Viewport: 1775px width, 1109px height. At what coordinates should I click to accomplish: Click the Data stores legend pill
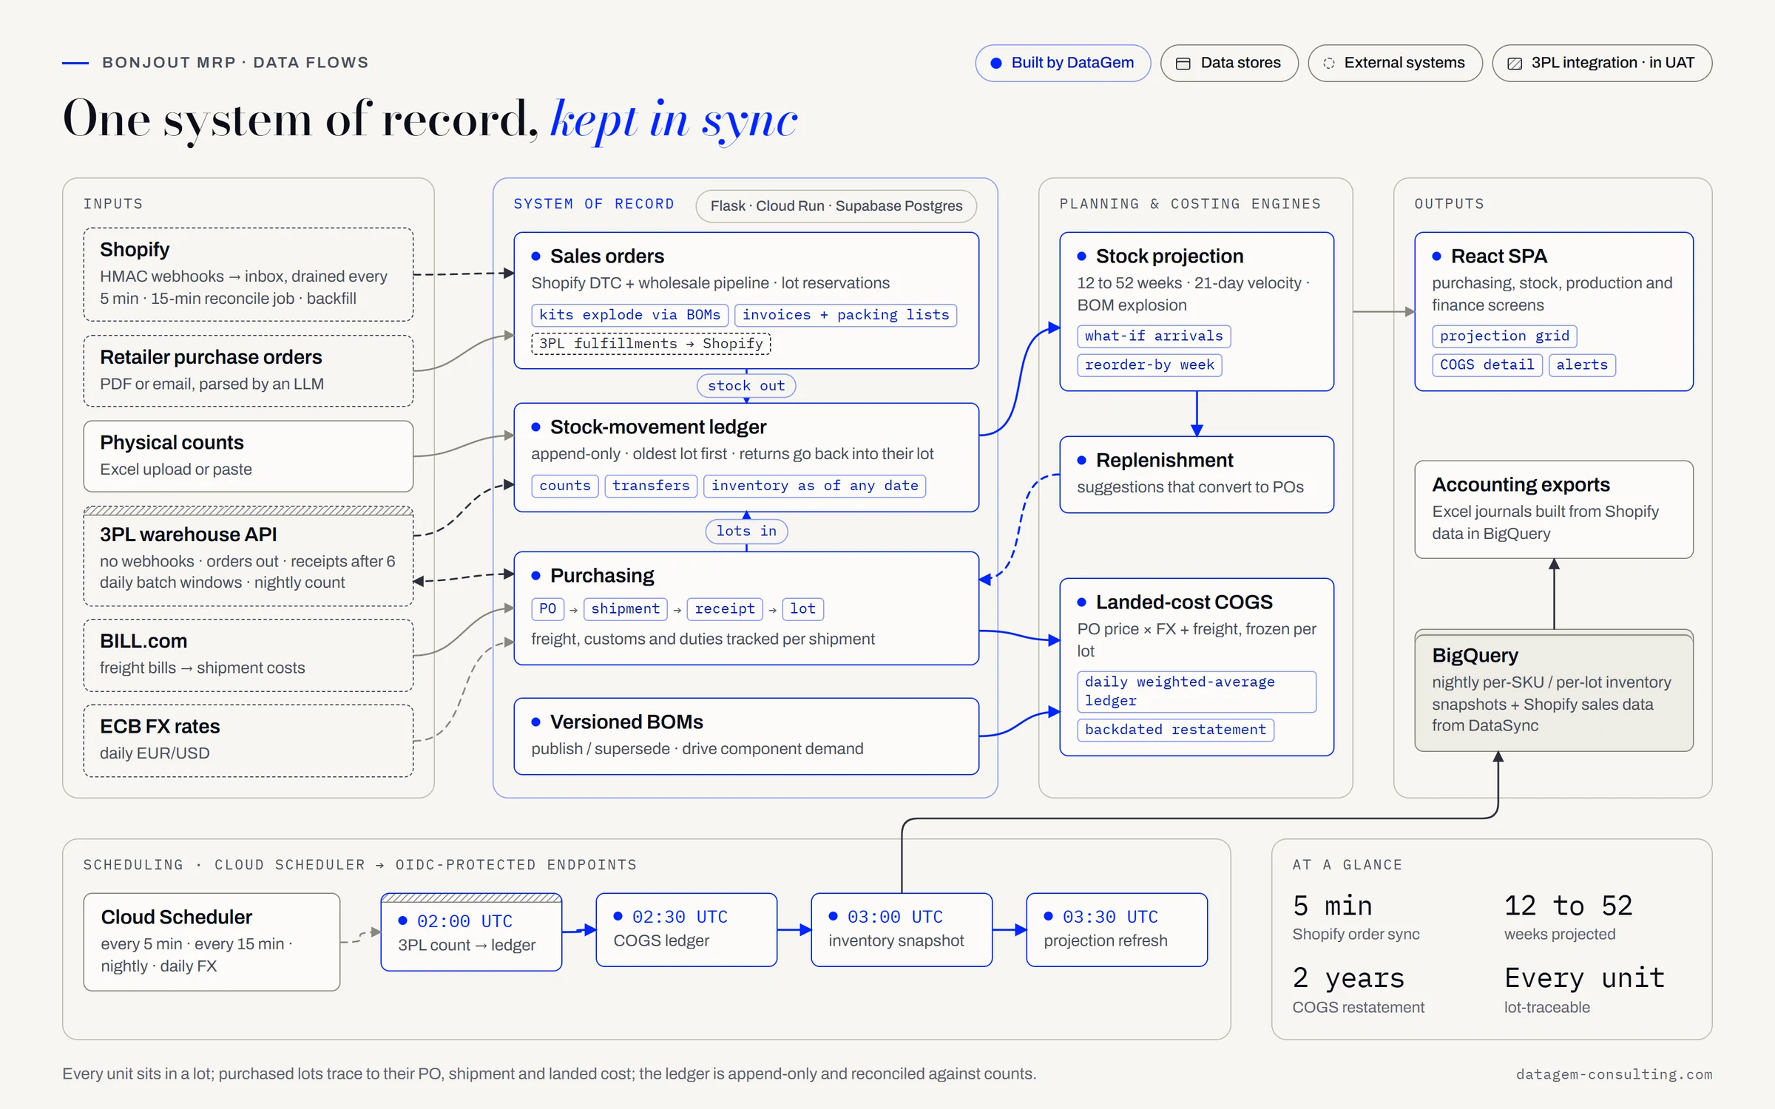(x=1229, y=63)
